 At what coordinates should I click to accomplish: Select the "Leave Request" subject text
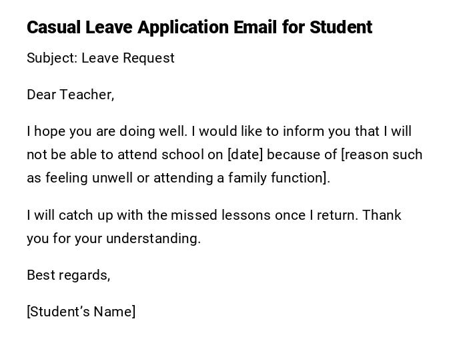128,58
